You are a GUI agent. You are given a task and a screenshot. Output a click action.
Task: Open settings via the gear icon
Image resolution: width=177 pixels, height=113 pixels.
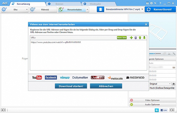pyautogui.click(x=151, y=3)
